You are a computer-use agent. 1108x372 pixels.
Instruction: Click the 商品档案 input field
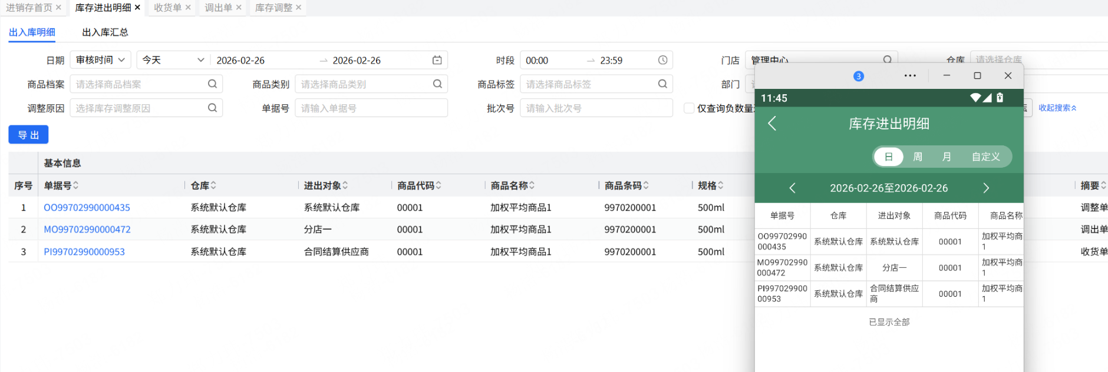click(146, 84)
